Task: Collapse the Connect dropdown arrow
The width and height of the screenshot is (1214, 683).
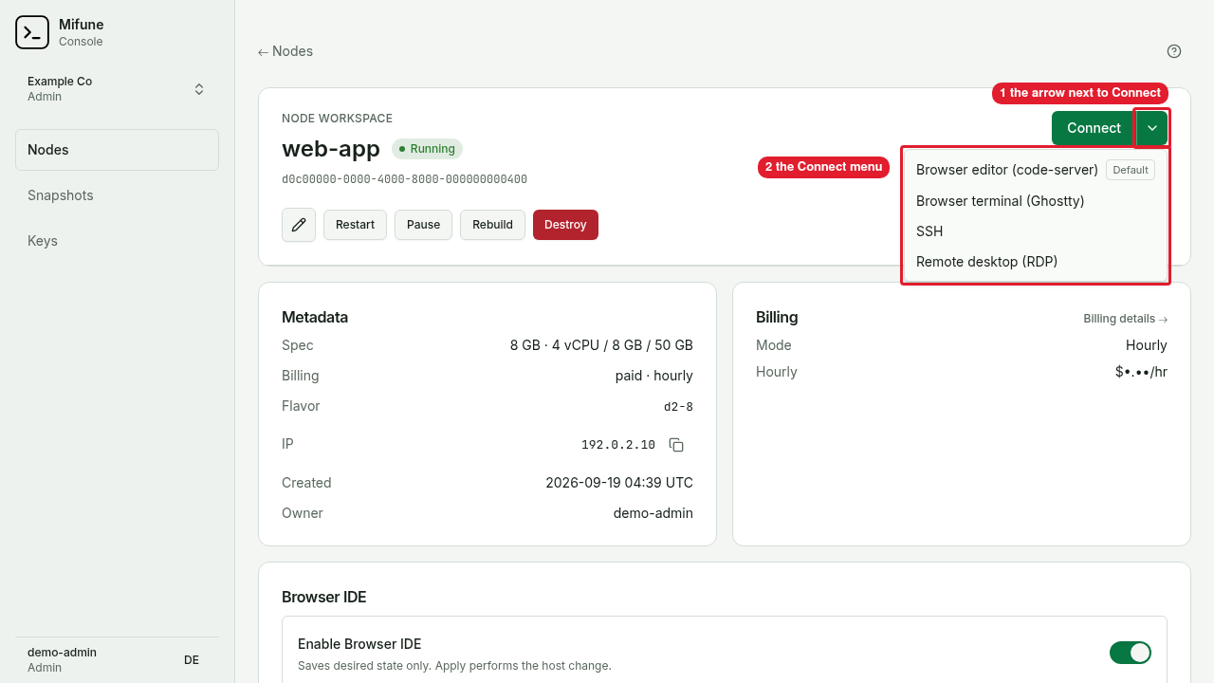Action: [1152, 128]
